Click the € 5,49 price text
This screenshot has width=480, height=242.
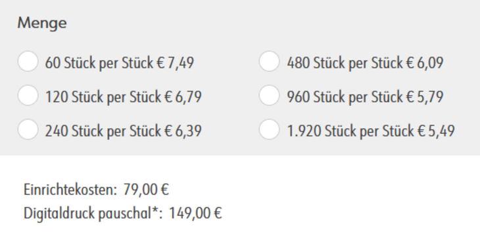[436, 131]
